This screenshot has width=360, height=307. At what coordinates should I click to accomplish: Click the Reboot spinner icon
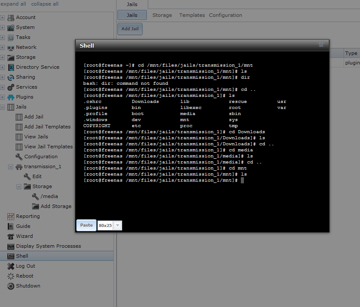pyautogui.click(x=10, y=276)
